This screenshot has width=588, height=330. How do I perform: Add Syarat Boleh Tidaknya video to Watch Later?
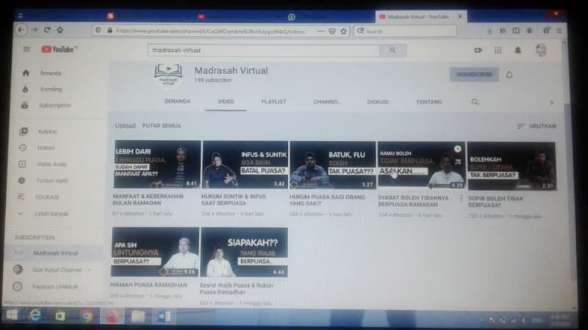pyautogui.click(x=457, y=149)
